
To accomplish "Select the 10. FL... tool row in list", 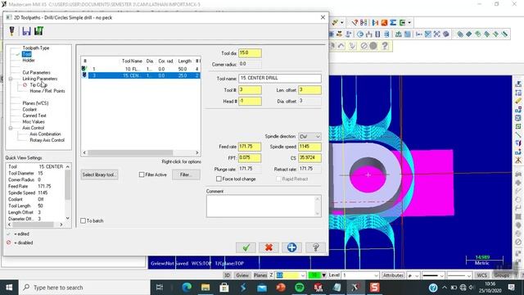I will pyautogui.click(x=141, y=69).
